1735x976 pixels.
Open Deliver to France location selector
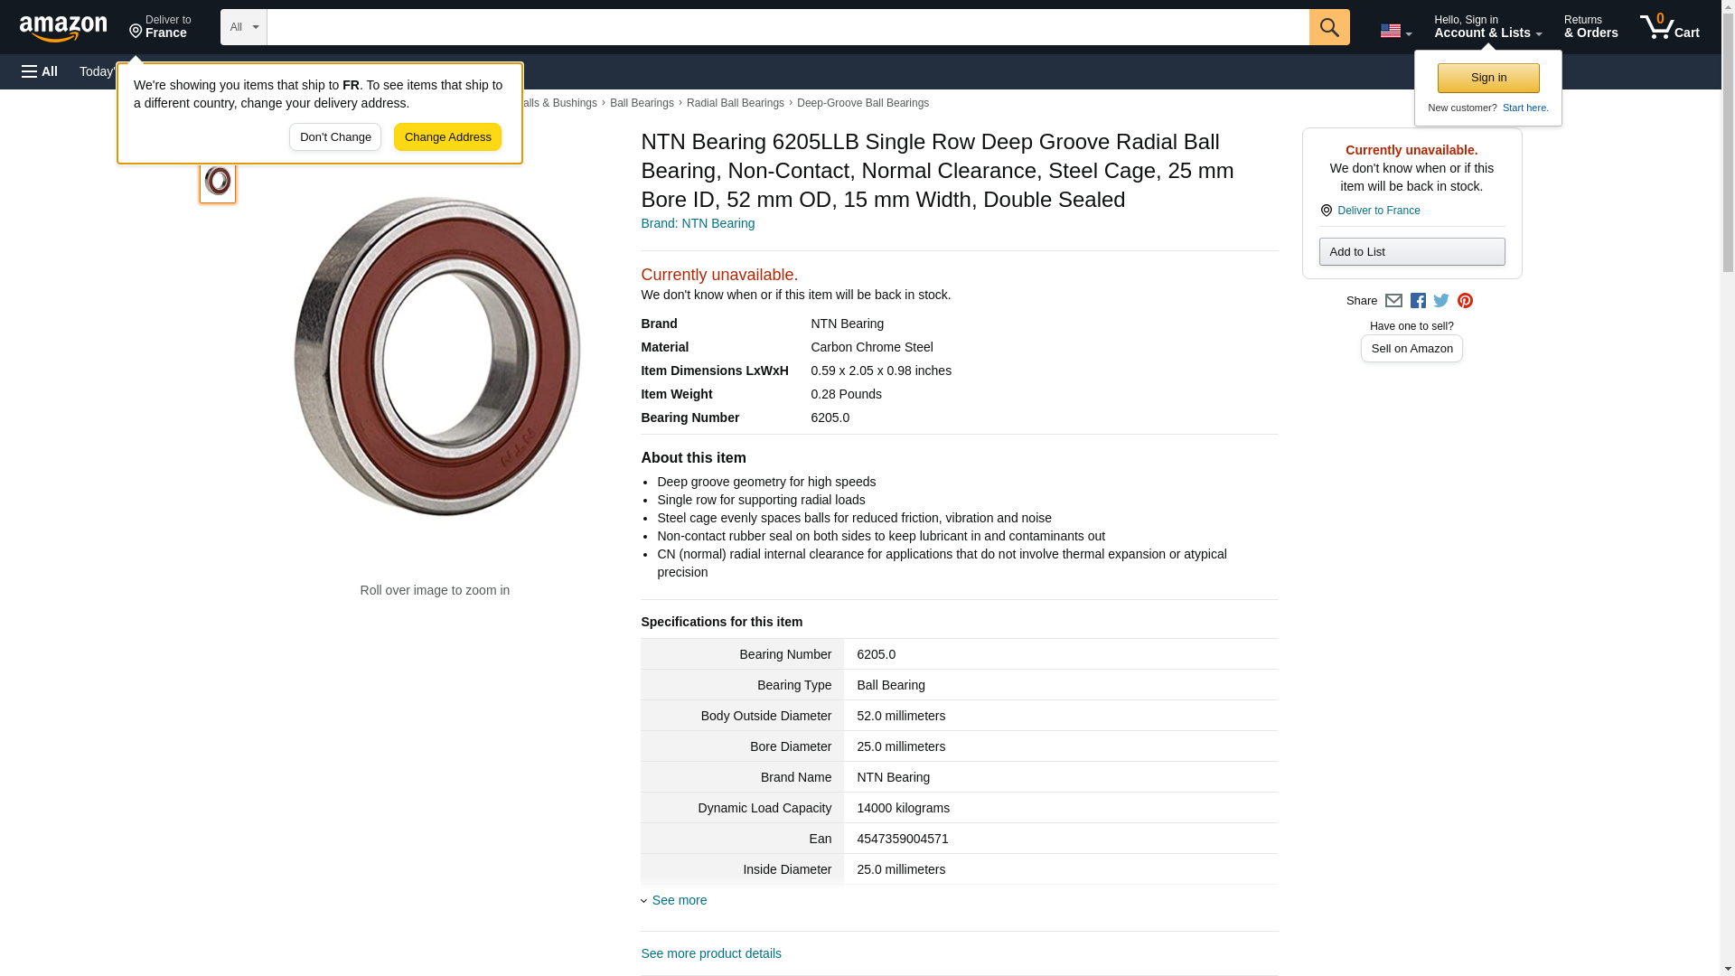click(160, 27)
